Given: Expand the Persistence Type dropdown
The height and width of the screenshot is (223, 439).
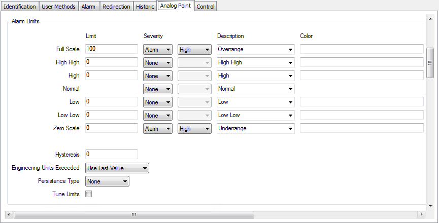Looking at the screenshot, I should click(107, 181).
